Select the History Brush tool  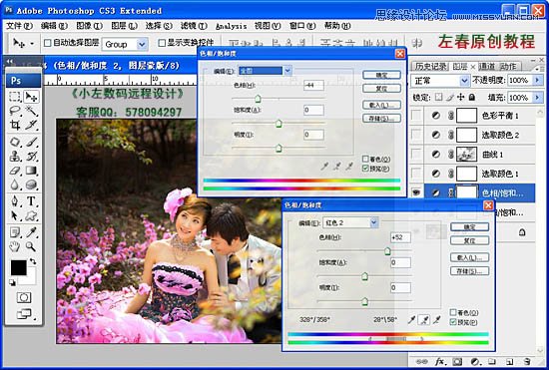point(31,156)
